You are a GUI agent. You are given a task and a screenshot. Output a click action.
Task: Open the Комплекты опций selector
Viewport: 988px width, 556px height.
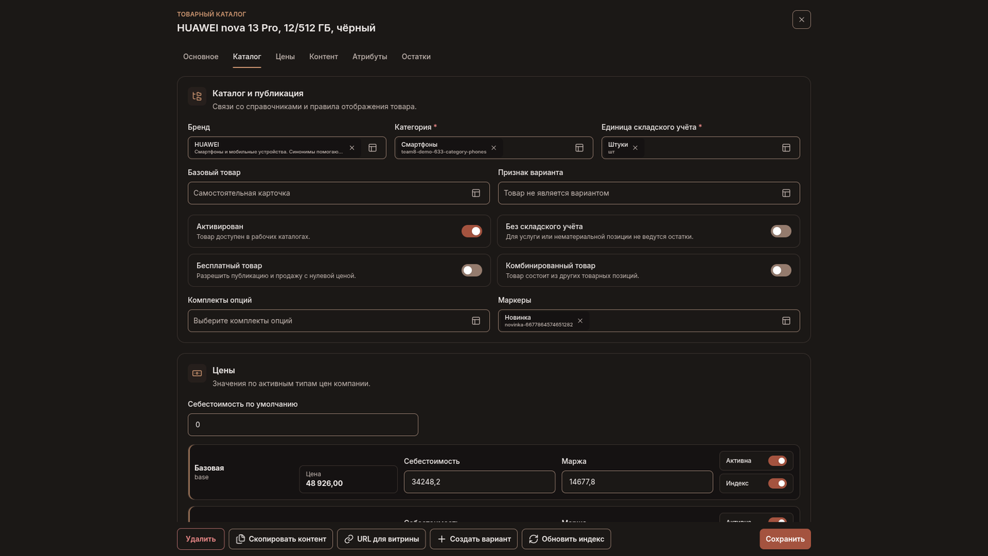tap(339, 321)
